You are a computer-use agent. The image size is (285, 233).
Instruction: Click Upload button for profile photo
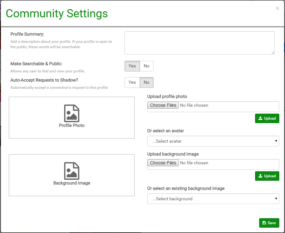tap(267, 118)
